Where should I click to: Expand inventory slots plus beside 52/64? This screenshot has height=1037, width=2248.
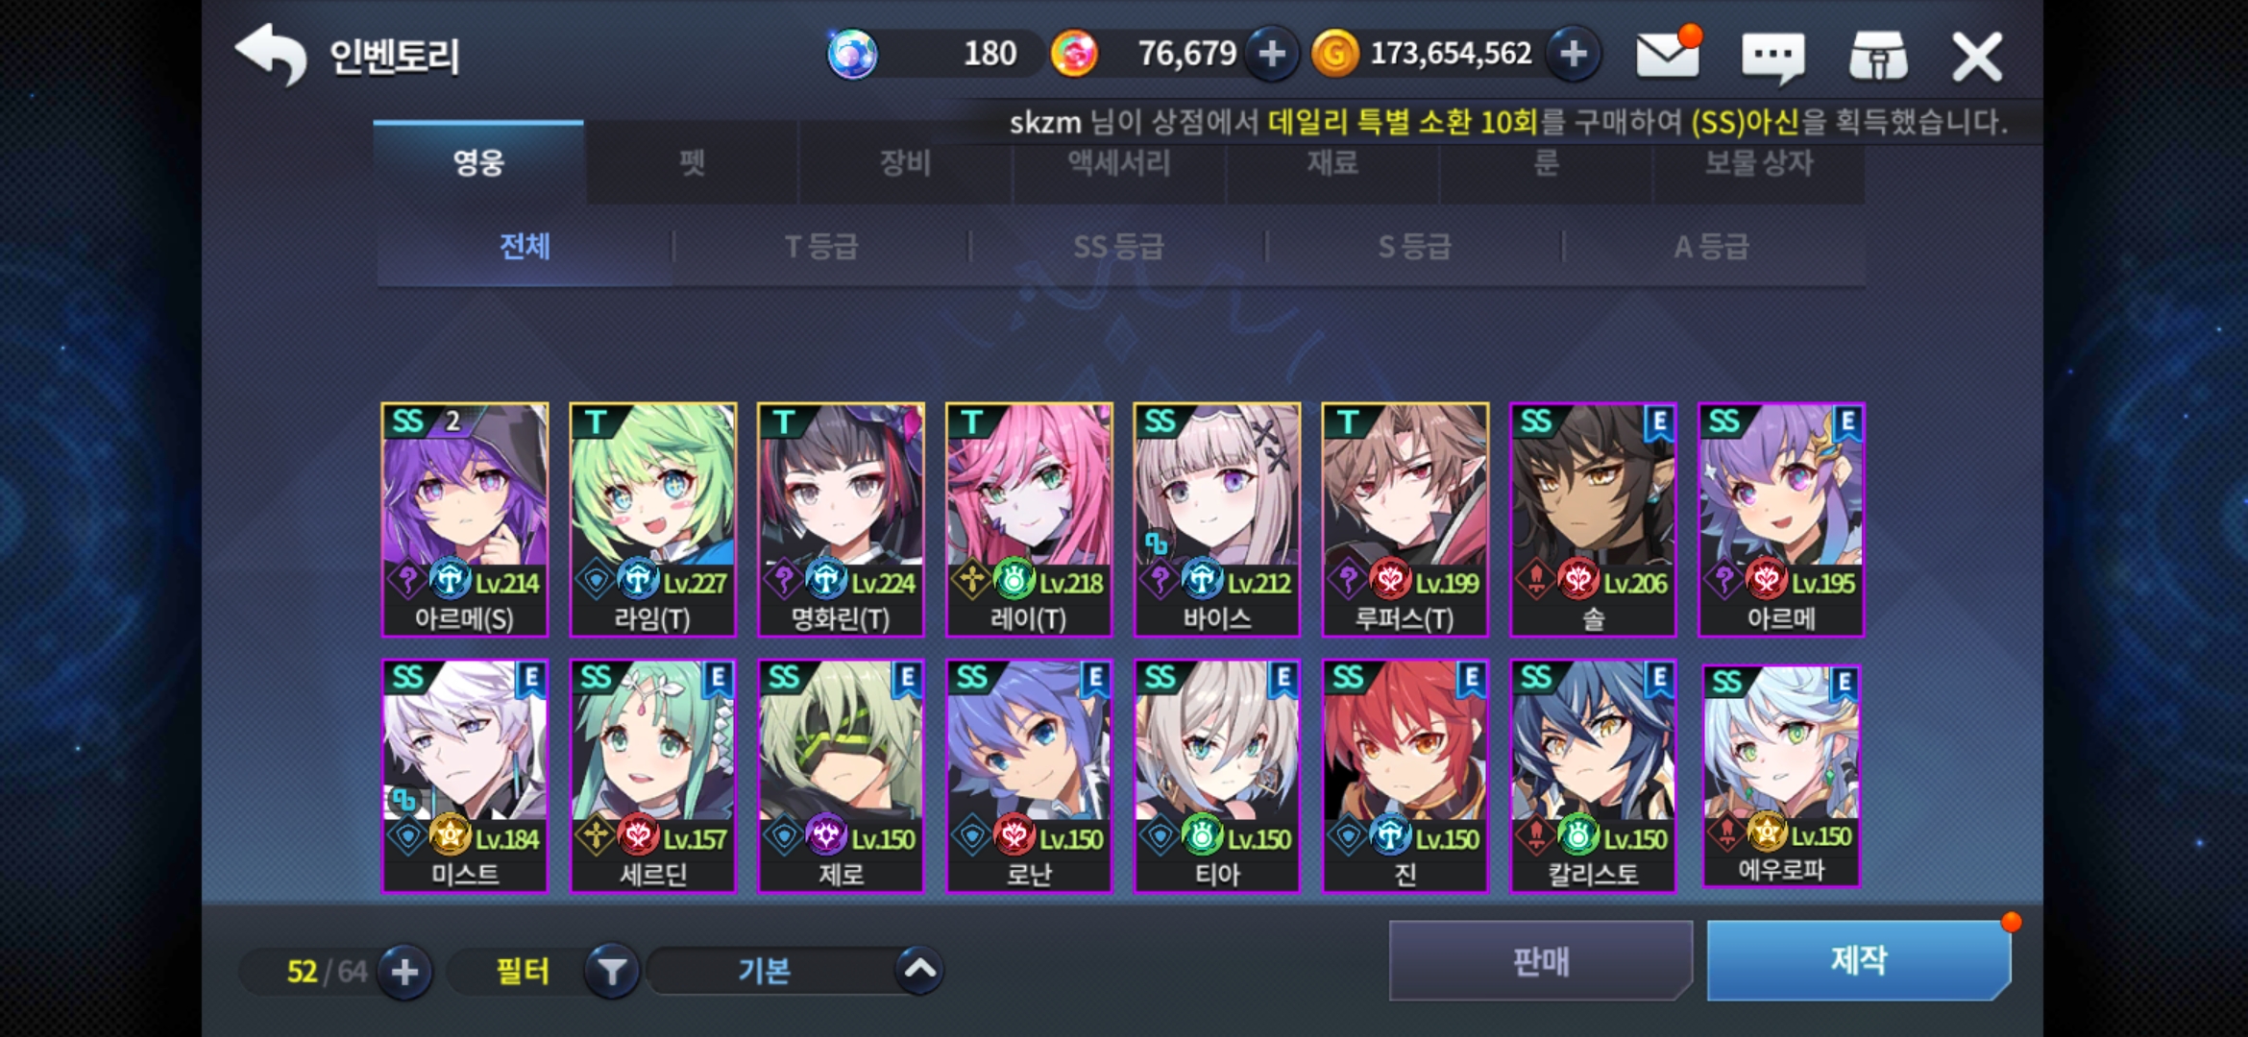[404, 972]
